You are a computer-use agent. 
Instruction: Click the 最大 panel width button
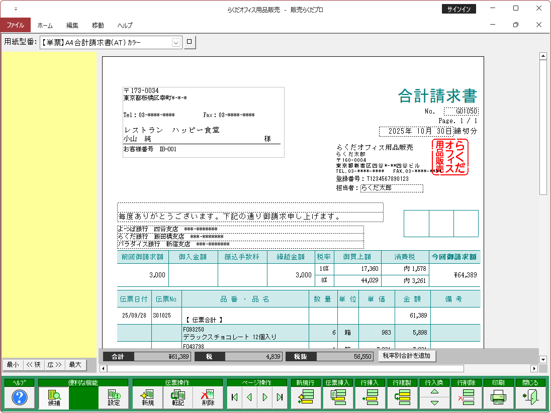click(x=75, y=365)
